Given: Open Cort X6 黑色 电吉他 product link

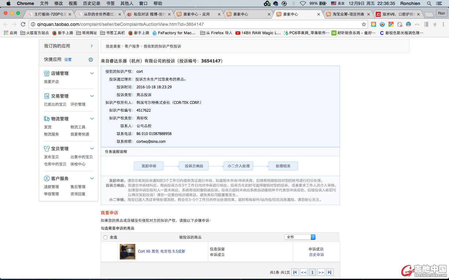Looking at the screenshot, I should tap(162, 251).
